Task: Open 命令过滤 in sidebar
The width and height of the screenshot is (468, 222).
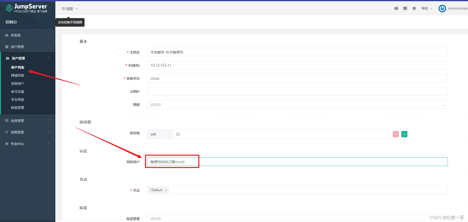Action: point(18,92)
